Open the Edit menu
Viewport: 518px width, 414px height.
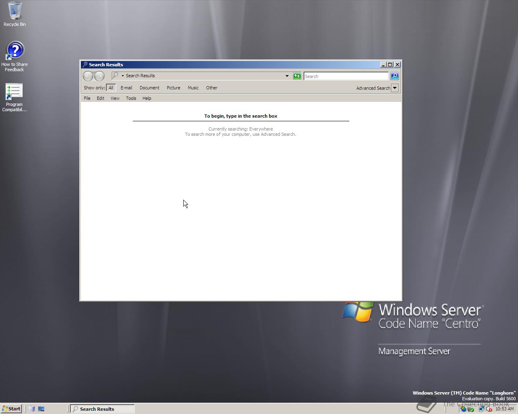[x=100, y=98]
